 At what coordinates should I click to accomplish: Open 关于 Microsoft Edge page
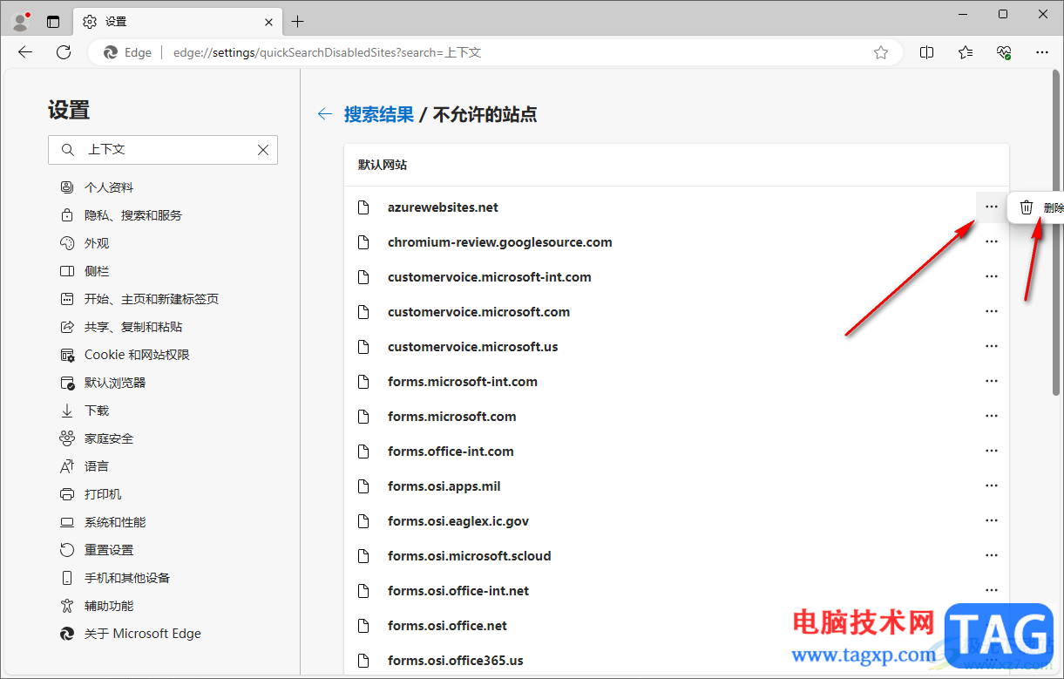pos(131,634)
